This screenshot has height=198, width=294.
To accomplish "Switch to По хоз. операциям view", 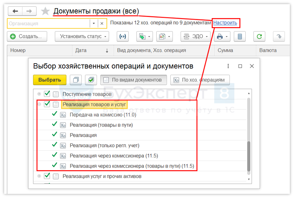I will pyautogui.click(x=200, y=80).
